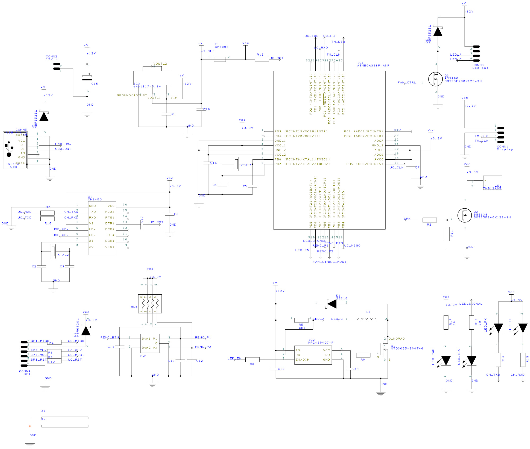Click the XTAL1 crystal symbol
The width and height of the screenshot is (530, 449).
point(236,164)
